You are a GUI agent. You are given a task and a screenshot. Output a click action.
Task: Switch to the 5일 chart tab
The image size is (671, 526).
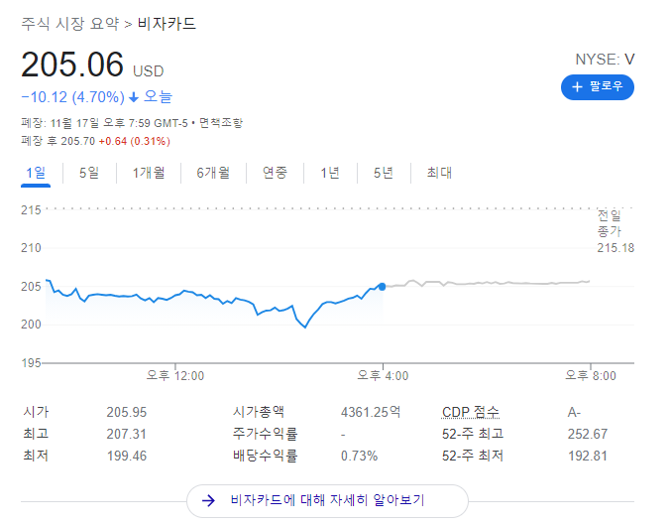point(89,173)
